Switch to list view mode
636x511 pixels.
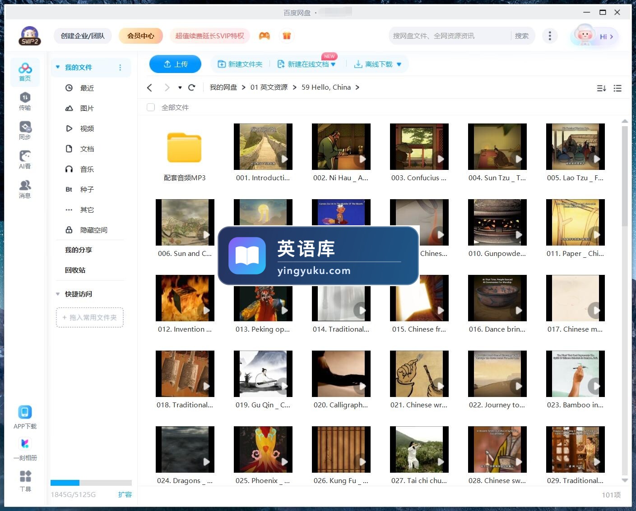point(617,88)
